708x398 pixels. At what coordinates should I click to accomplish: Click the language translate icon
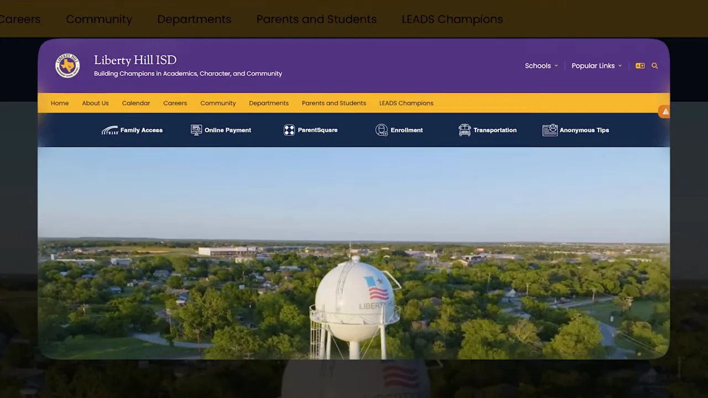640,66
